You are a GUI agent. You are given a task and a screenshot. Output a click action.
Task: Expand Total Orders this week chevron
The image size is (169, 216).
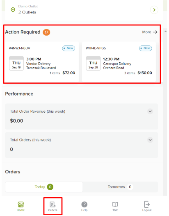pos(150,140)
